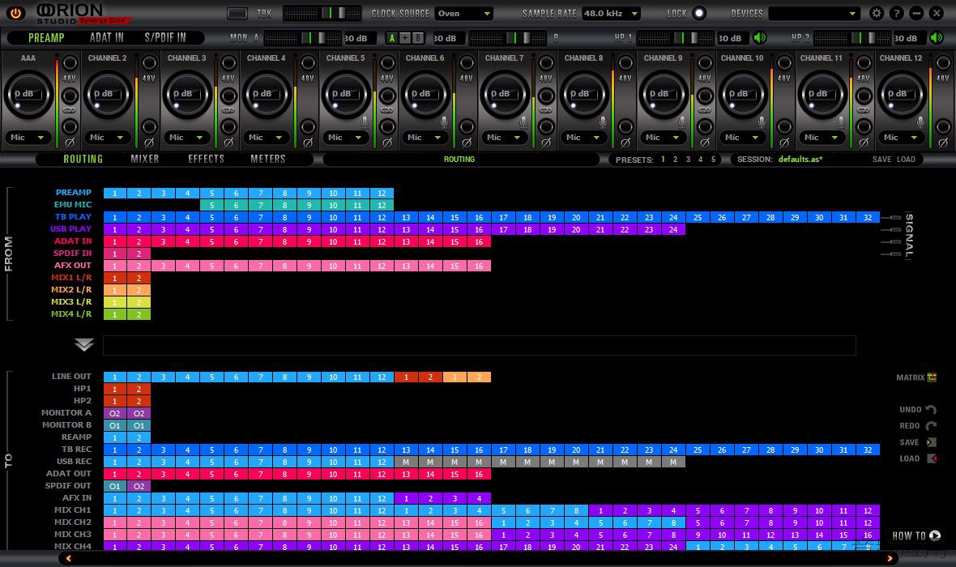Click session LOAD button
The width and height of the screenshot is (956, 567).
coord(906,160)
